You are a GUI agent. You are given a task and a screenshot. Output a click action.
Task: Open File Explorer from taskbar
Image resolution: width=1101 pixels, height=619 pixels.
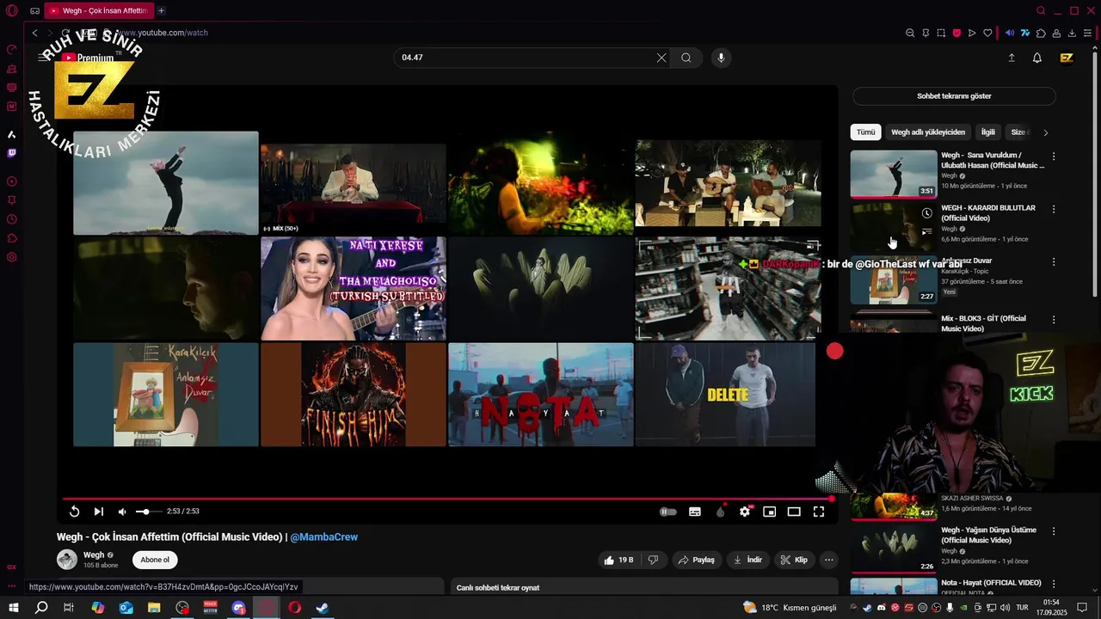tap(154, 608)
